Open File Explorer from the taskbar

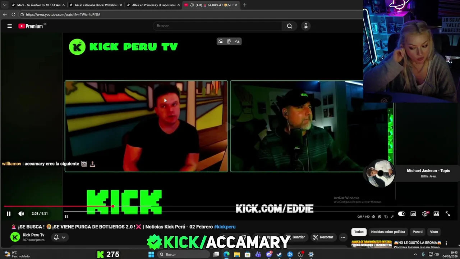point(237,254)
